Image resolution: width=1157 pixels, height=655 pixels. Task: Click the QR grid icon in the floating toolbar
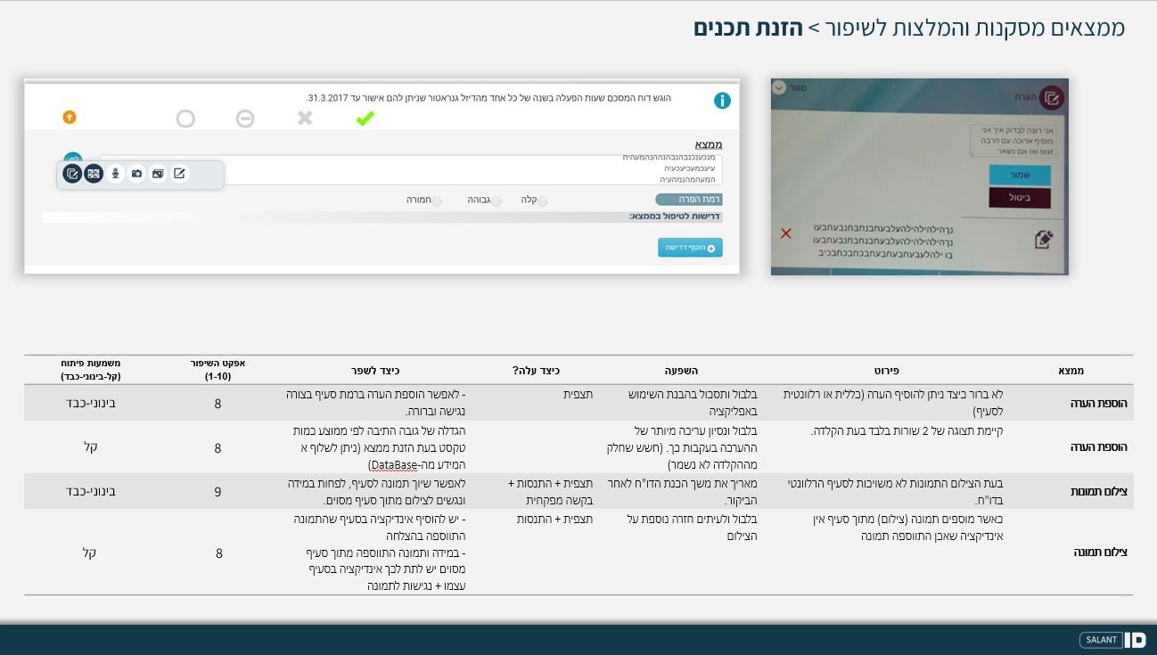94,174
